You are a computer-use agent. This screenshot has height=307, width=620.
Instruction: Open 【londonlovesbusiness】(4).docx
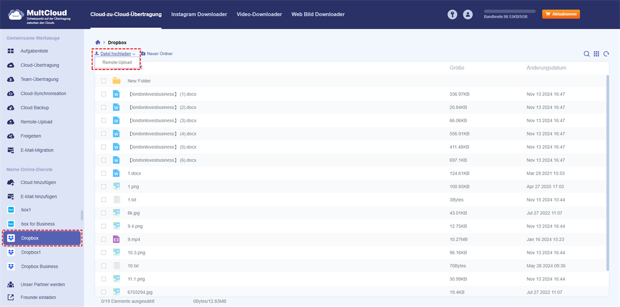point(162,134)
